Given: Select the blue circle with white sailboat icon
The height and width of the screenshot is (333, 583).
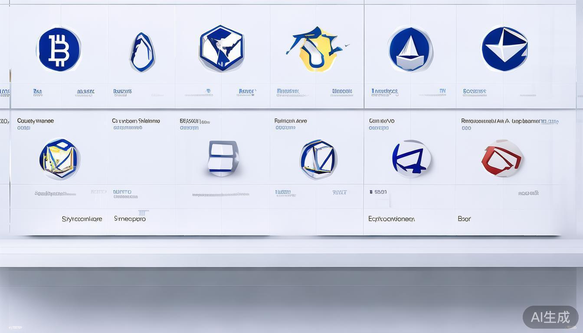Looking at the screenshot, I should click(x=410, y=49).
